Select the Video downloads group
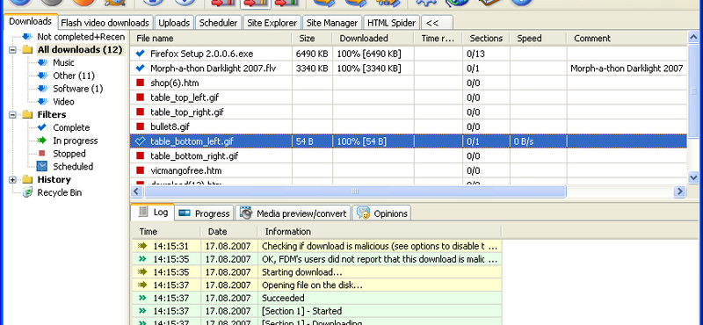The width and height of the screenshot is (703, 325). point(63,102)
